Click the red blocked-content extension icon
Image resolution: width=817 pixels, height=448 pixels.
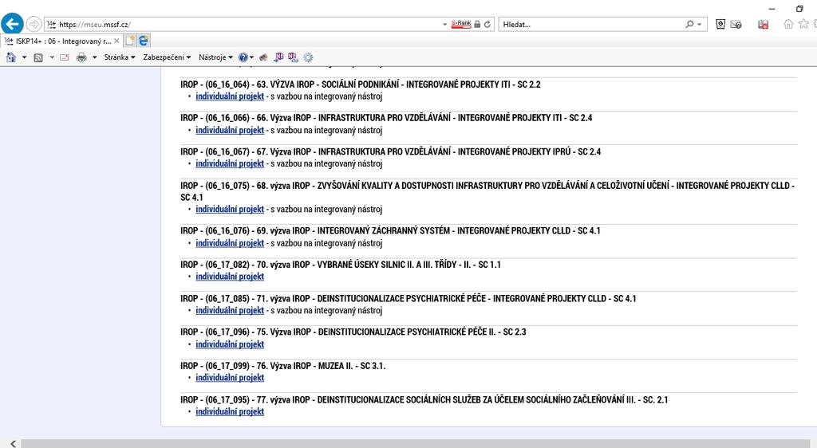tap(764, 24)
